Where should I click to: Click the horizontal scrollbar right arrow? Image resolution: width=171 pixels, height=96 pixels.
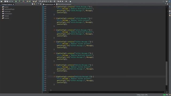pyautogui.click(x=165, y=92)
